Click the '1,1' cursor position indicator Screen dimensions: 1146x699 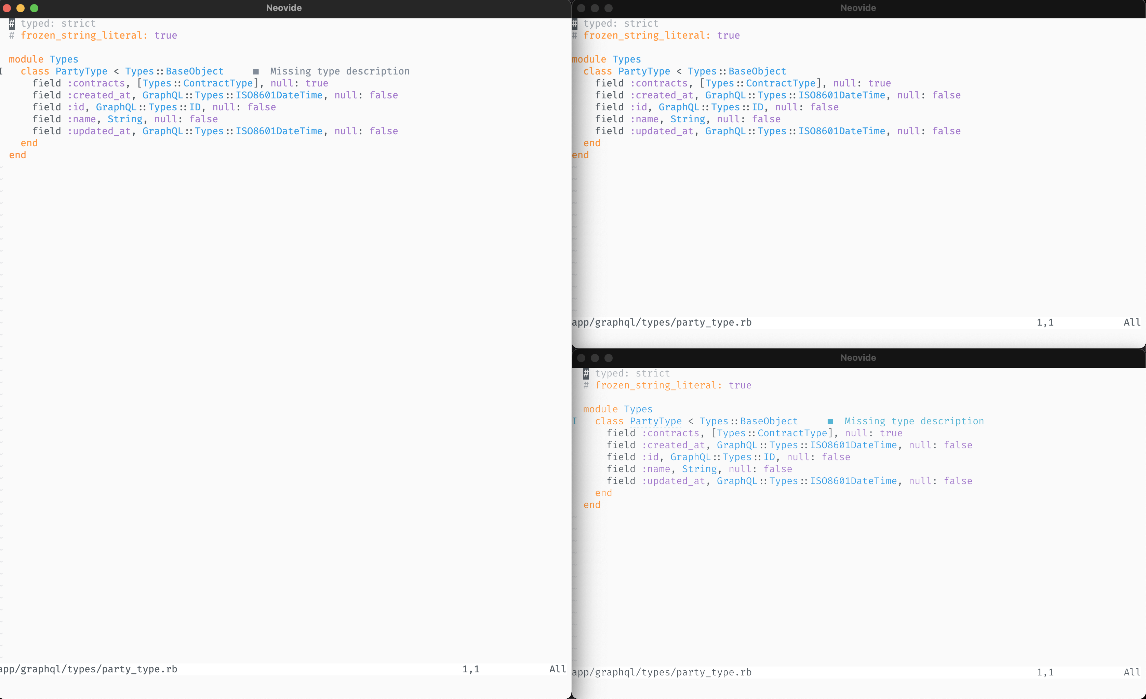(x=471, y=669)
